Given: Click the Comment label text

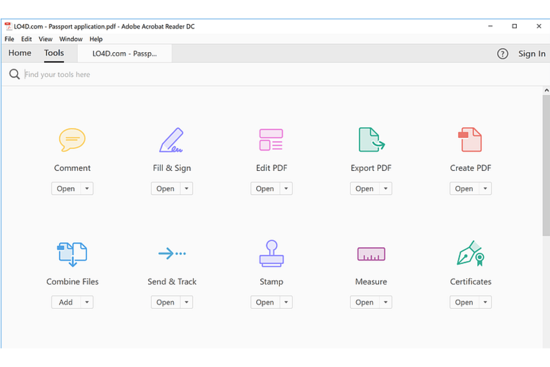Looking at the screenshot, I should (x=72, y=168).
